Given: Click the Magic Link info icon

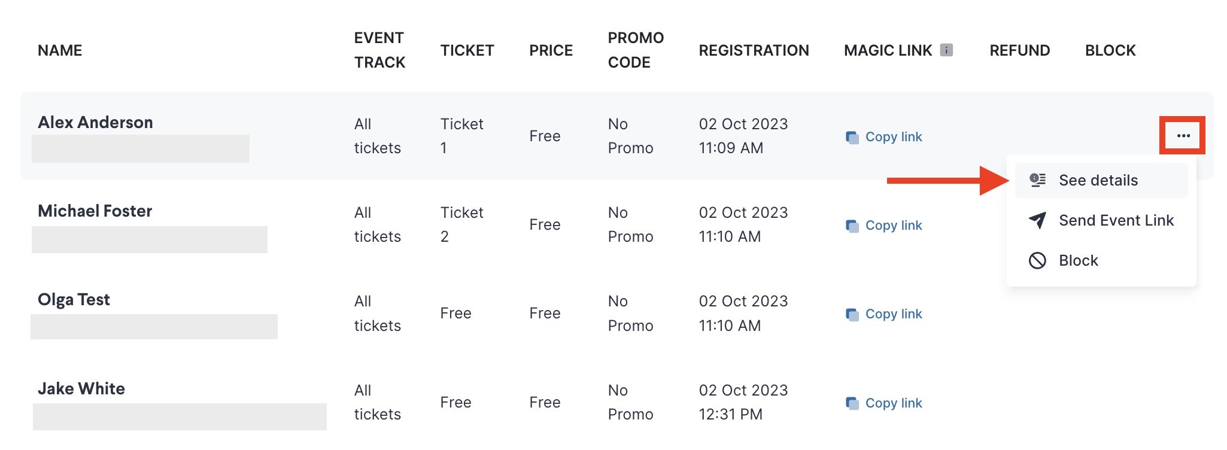Looking at the screenshot, I should click(946, 50).
